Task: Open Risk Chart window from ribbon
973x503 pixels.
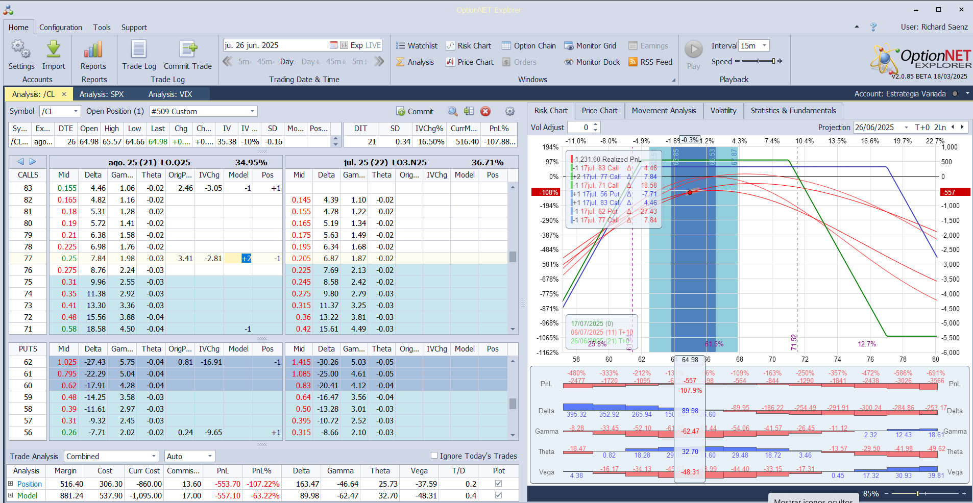Action: tap(468, 46)
